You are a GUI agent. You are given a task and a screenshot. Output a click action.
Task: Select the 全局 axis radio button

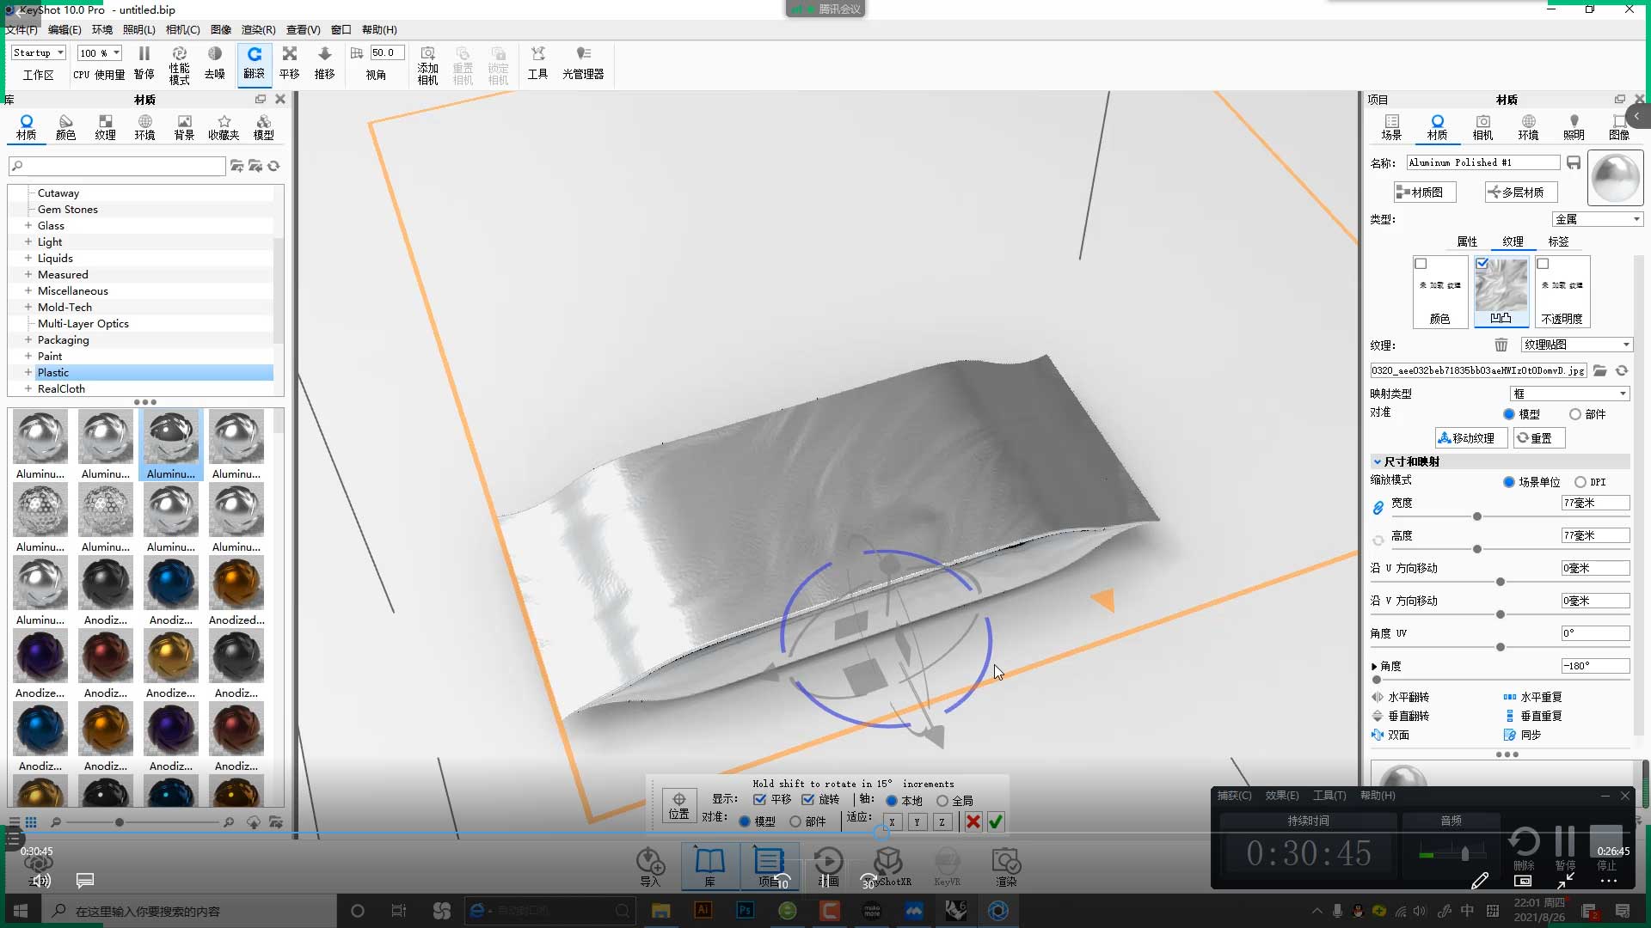(x=942, y=801)
